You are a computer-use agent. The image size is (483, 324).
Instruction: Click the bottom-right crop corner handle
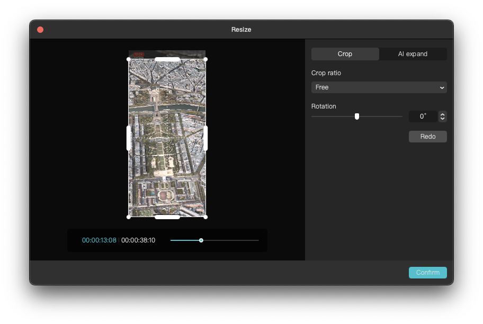click(x=205, y=217)
